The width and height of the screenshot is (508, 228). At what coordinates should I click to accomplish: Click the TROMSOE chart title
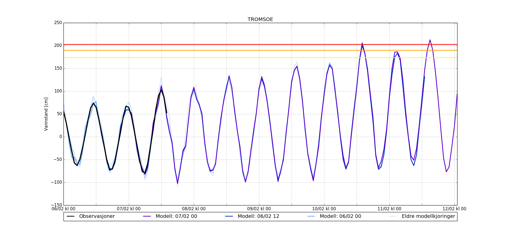tap(260, 20)
